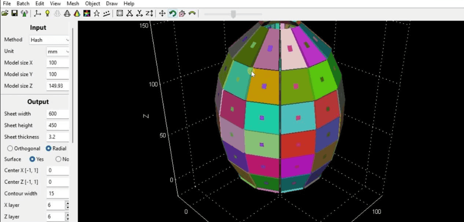Click the pan move arrows icon
Image resolution: width=464 pixels, height=222 pixels.
[162, 13]
